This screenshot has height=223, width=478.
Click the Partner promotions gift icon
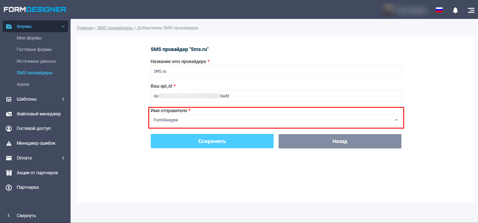point(9,173)
